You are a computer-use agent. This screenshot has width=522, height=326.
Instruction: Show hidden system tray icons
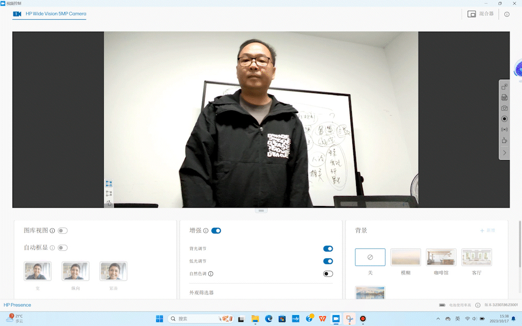coord(438,319)
